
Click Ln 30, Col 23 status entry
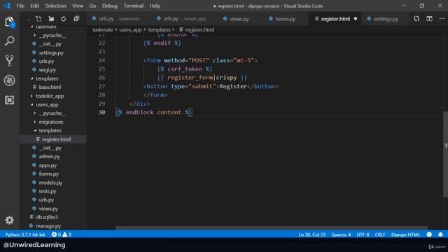click(311, 234)
